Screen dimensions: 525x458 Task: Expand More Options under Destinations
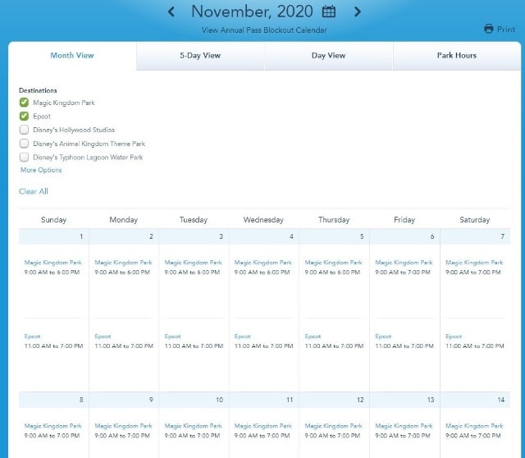tap(41, 170)
